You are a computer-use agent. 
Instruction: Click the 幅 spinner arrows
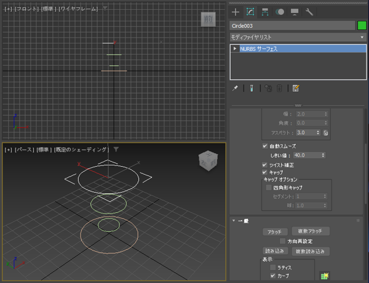326,114
